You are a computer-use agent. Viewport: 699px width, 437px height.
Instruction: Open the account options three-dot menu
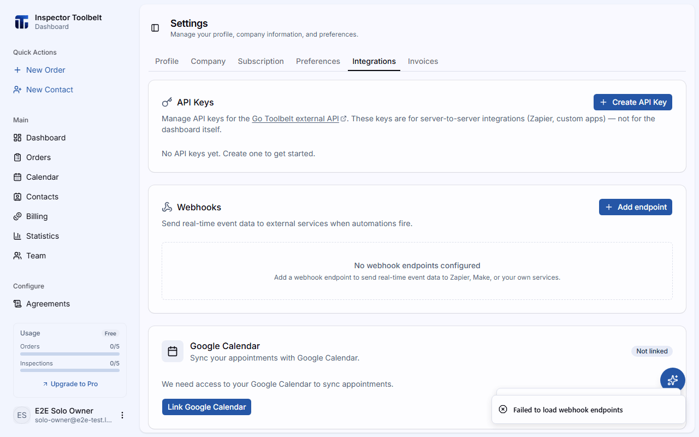click(x=122, y=415)
